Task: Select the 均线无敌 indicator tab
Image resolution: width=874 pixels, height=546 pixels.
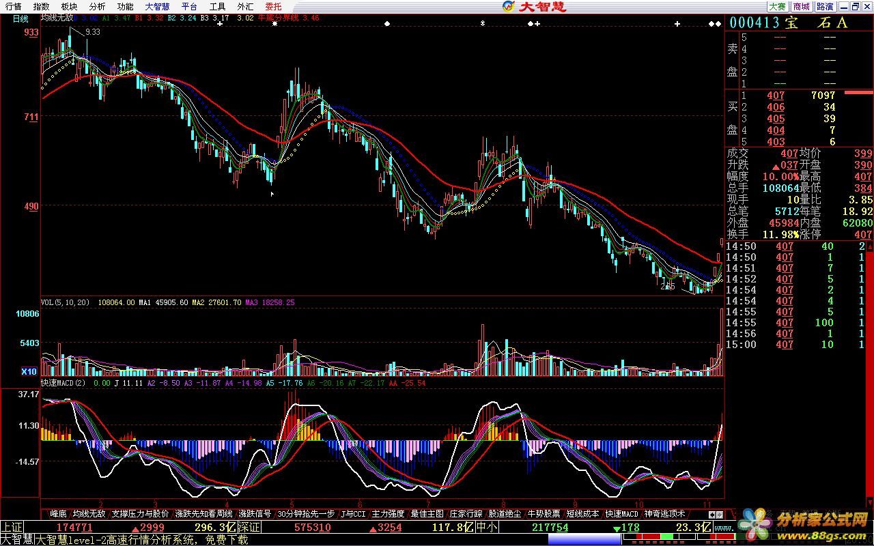Action: pyautogui.click(x=89, y=513)
